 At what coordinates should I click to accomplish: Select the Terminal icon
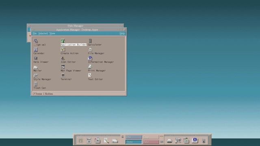coord(63,75)
